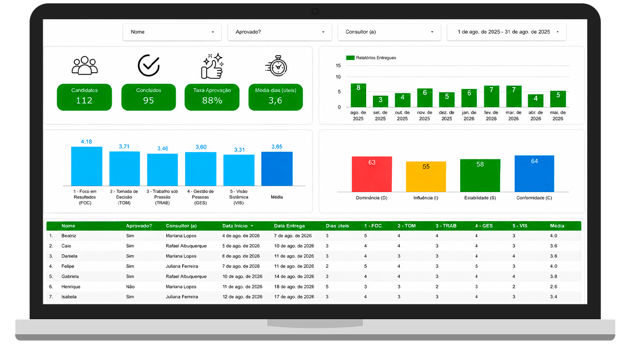
Task: Click the Relatórios Entregues legend swatch
Action: (350, 58)
